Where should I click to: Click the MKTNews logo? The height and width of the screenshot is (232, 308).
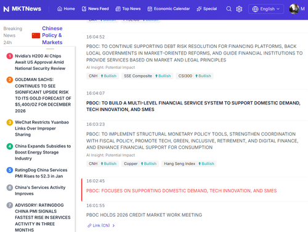[22, 9]
